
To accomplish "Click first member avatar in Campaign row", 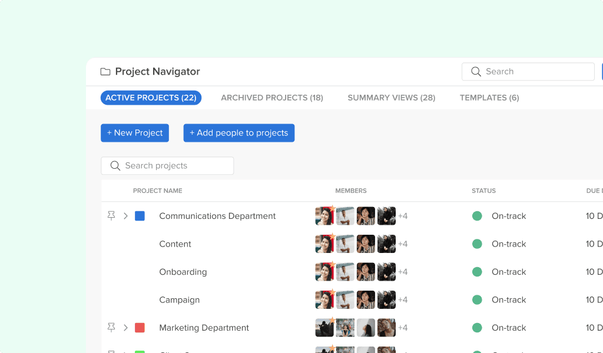I will pyautogui.click(x=324, y=300).
